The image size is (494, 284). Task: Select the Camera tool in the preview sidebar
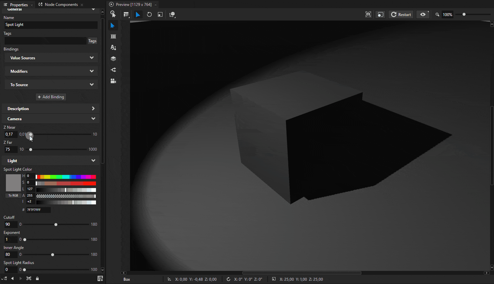coord(113,81)
